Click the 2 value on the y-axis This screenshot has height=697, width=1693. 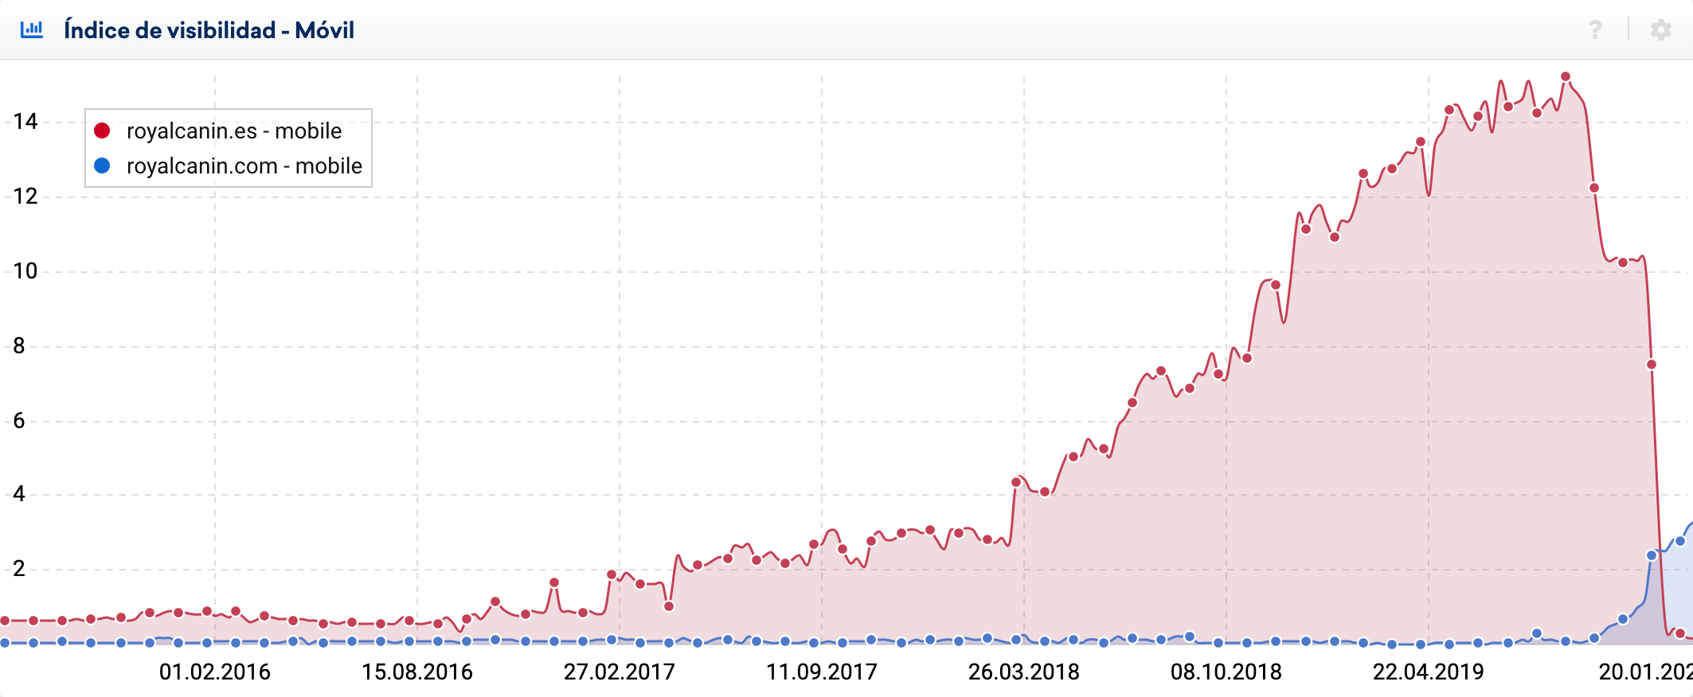[19, 568]
